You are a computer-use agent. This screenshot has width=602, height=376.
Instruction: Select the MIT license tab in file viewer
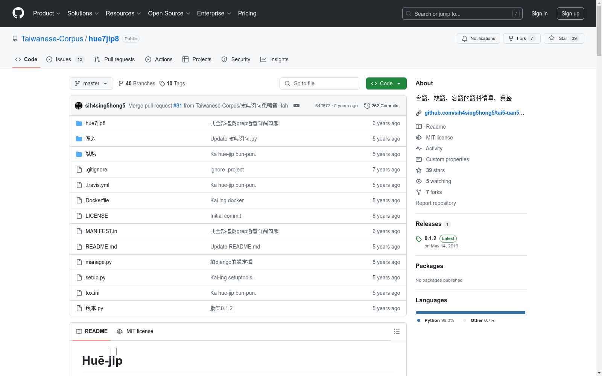[x=135, y=331]
